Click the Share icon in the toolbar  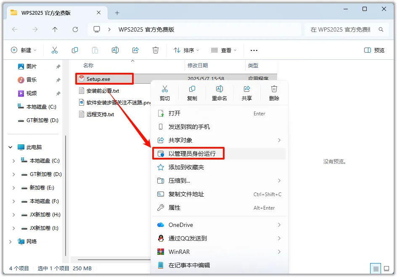tap(135, 50)
